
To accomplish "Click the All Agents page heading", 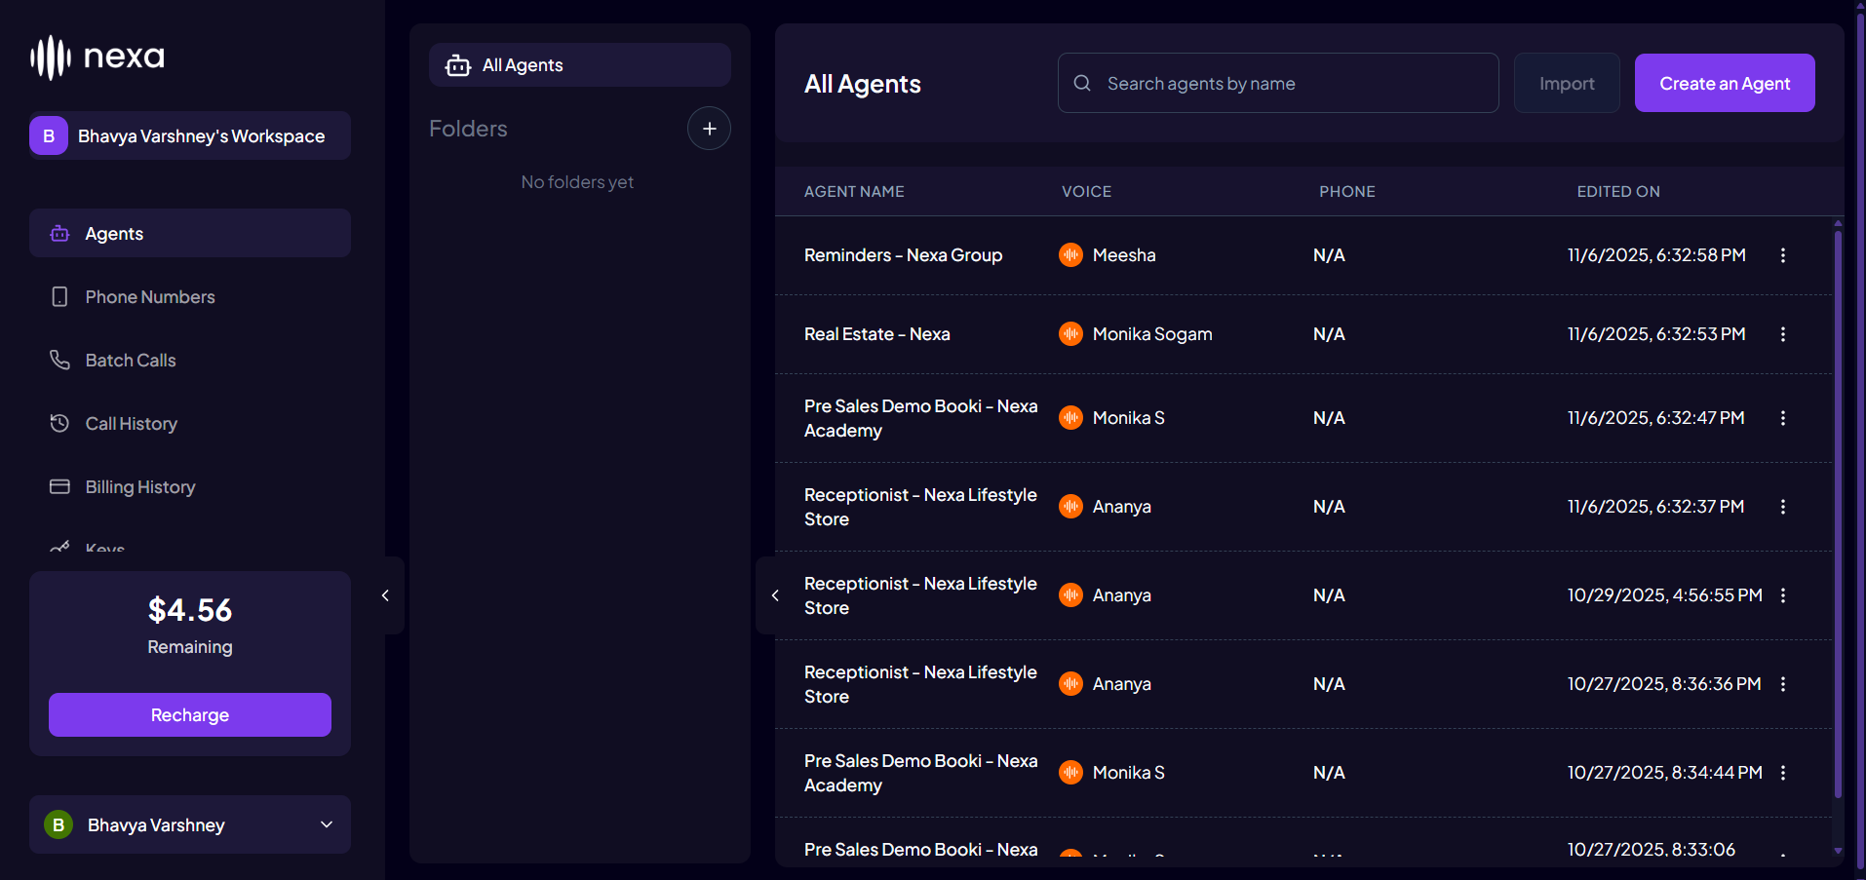I will (x=862, y=85).
